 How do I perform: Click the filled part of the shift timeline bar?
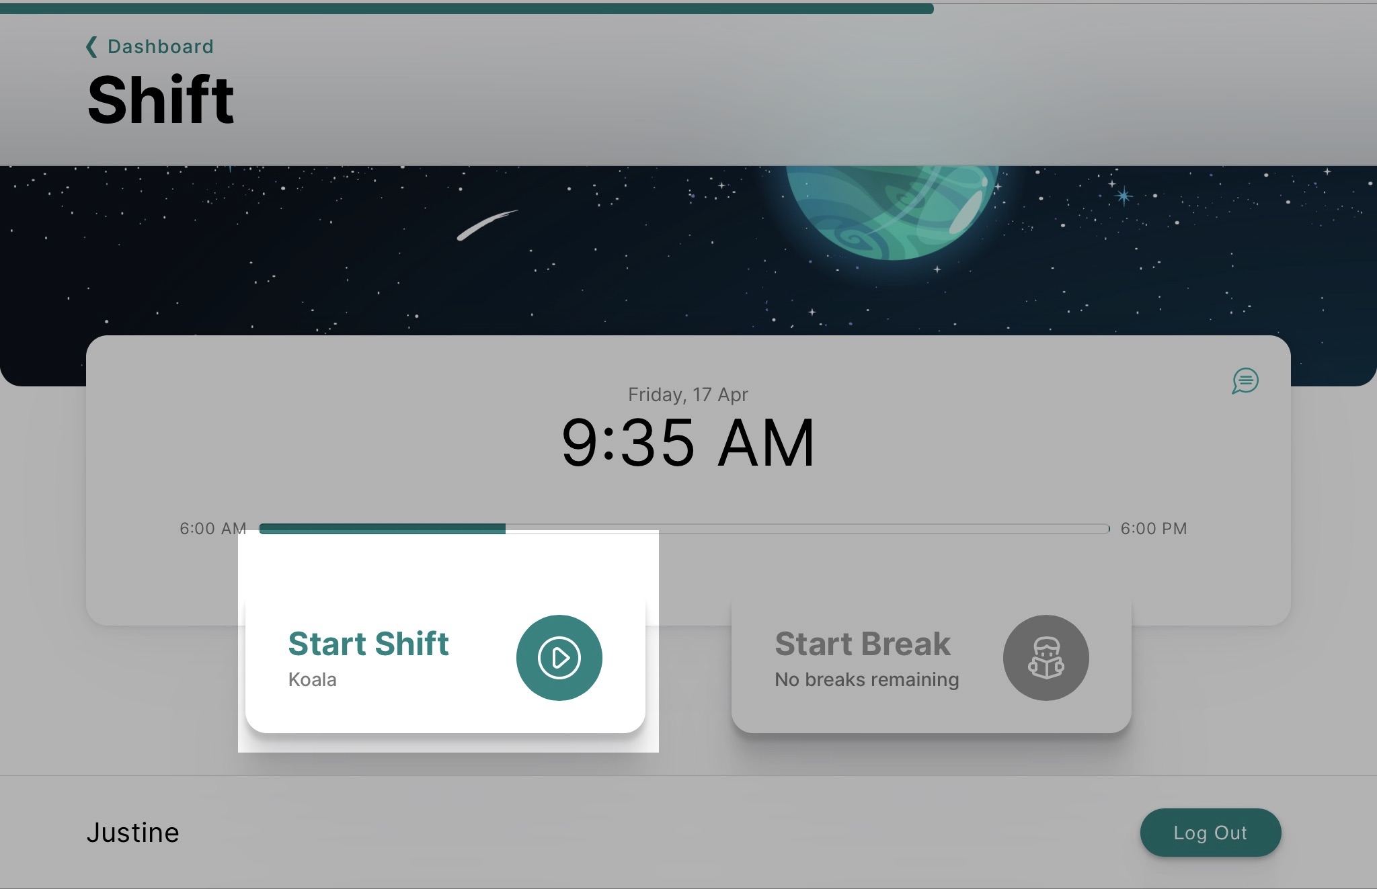click(x=383, y=529)
